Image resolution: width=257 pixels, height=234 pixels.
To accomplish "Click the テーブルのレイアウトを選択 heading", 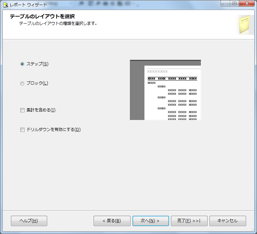I will tap(42, 16).
